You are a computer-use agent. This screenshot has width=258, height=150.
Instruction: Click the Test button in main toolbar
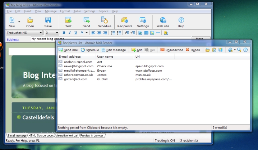(x=68, y=22)
